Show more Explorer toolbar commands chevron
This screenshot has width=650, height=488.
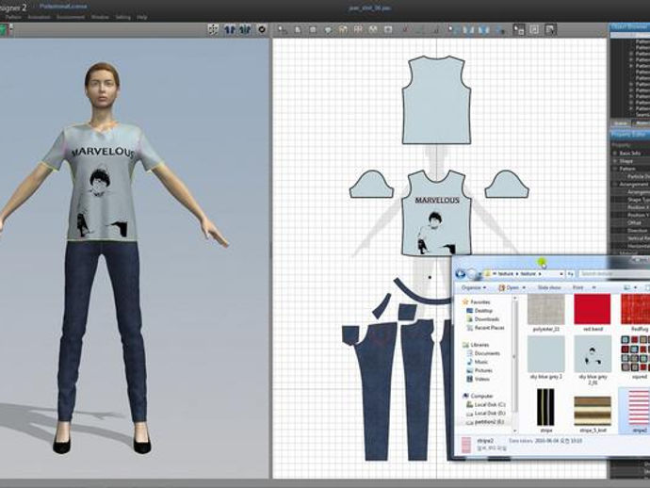(593, 287)
